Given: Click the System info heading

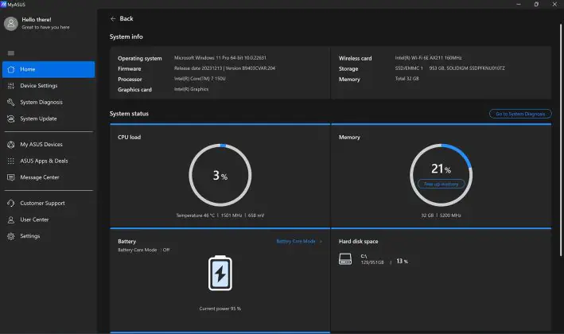Looking at the screenshot, I should pos(126,37).
